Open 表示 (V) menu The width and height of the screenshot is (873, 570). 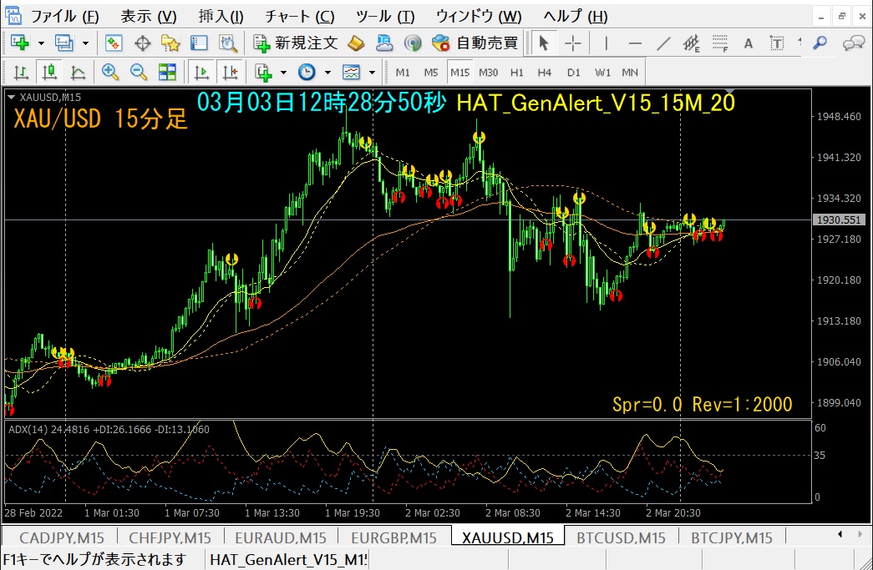pyautogui.click(x=149, y=16)
